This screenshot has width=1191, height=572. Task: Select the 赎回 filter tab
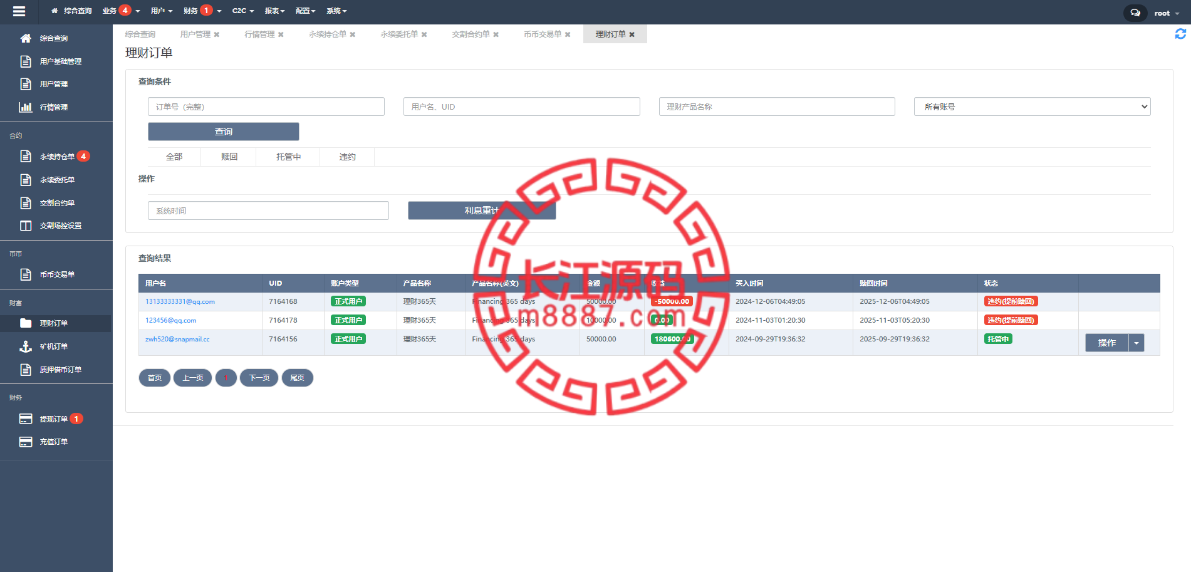[229, 157]
